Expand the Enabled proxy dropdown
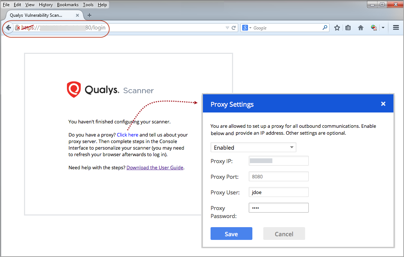The height and width of the screenshot is (257, 404). 253,147
